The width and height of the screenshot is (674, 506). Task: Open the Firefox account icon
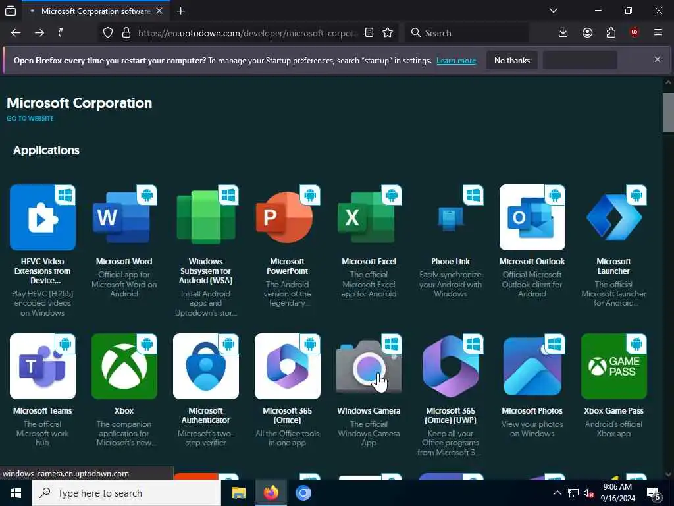587,33
